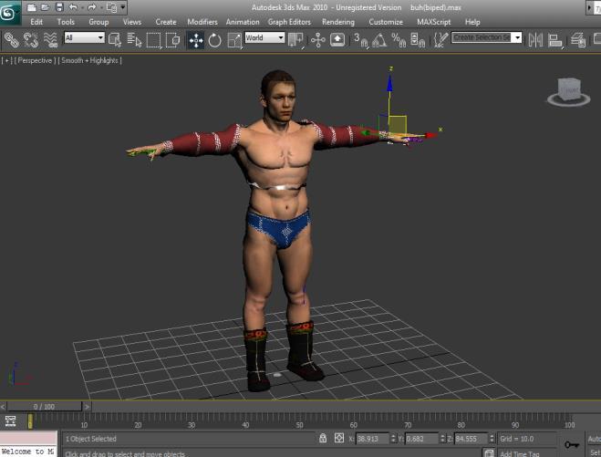
Task: Click the Smooth + Highlights shading label
Action: click(x=89, y=60)
